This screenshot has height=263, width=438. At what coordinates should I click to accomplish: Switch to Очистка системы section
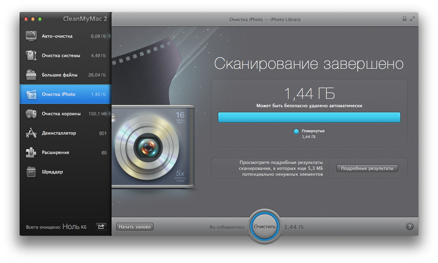[x=65, y=55]
